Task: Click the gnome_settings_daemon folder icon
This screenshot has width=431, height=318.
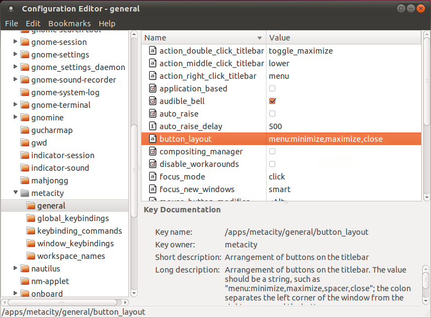Action: coord(25,67)
